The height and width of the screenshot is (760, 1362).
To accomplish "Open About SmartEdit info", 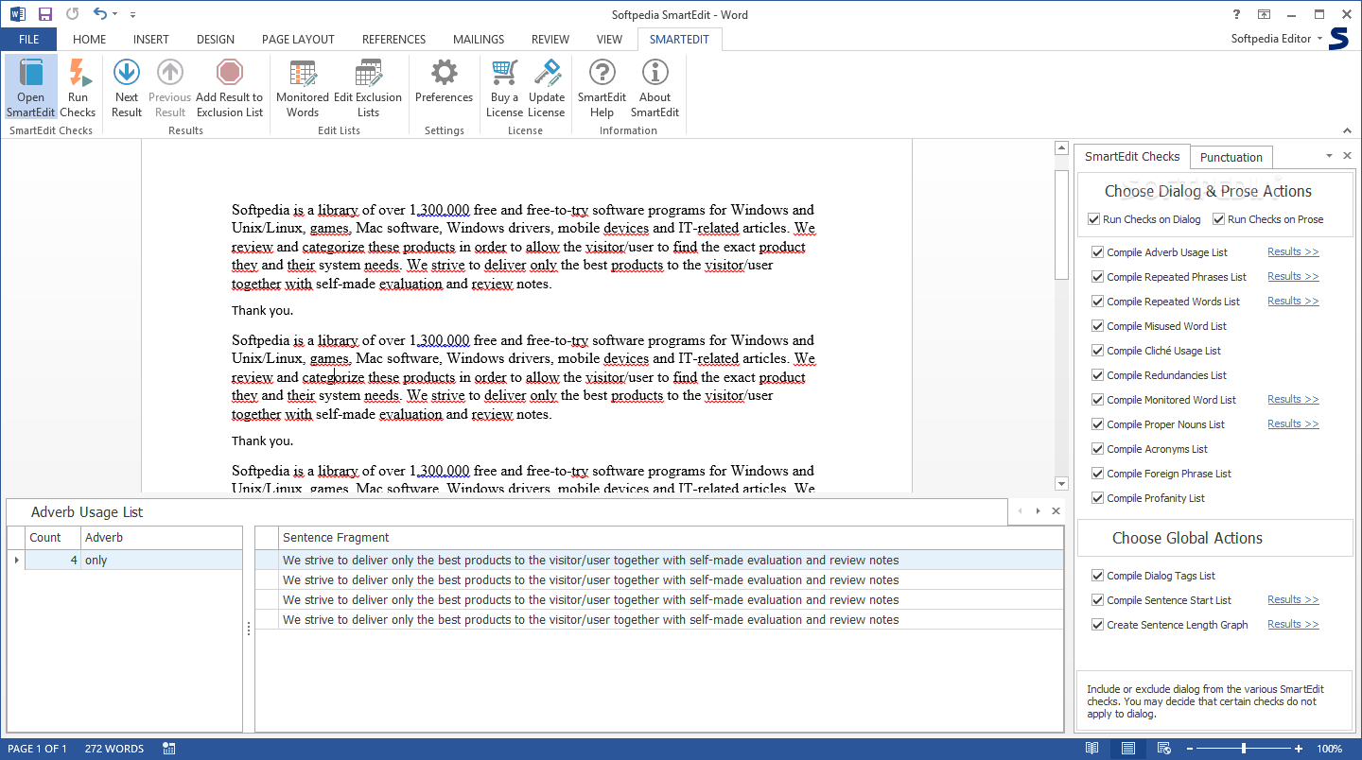I will click(655, 88).
